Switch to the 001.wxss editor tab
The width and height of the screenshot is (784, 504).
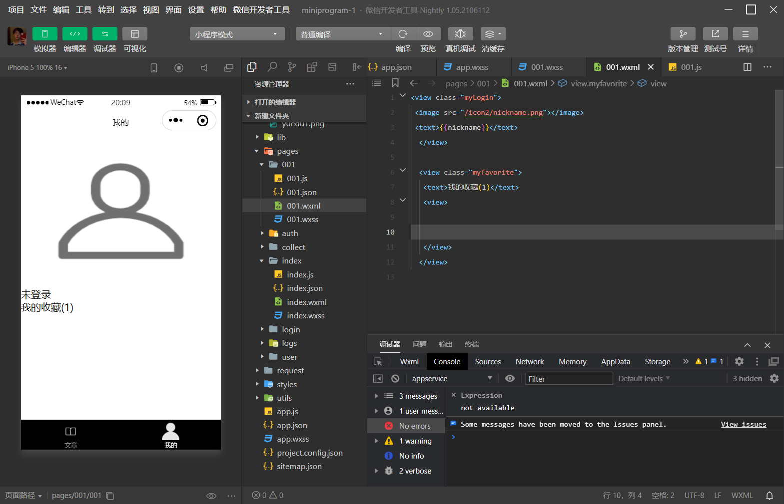(x=546, y=67)
